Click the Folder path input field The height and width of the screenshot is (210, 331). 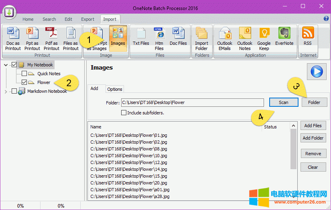point(193,102)
